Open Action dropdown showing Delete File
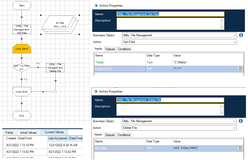The image size is (248, 160). click(x=179, y=128)
